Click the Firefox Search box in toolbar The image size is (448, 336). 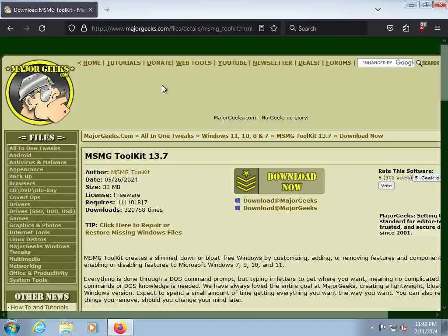point(326,28)
